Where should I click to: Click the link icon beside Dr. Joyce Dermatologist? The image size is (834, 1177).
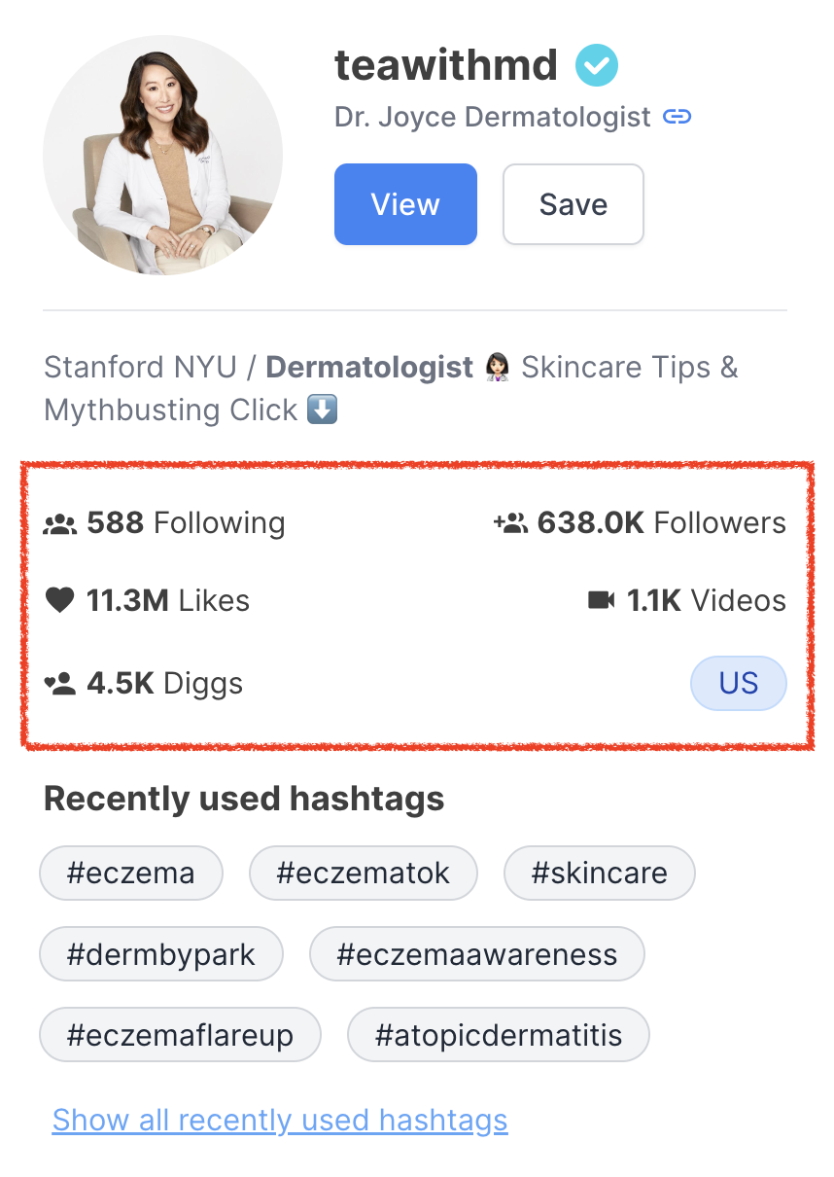point(677,117)
